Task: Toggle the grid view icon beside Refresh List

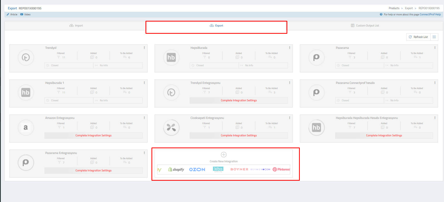Action: click(434, 37)
